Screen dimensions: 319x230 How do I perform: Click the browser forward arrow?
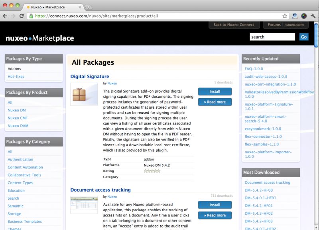pos(13,16)
